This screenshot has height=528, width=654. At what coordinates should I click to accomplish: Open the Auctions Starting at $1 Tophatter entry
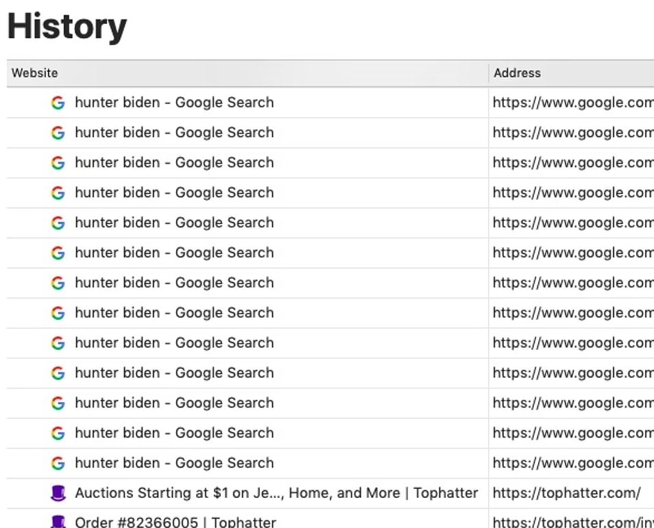click(276, 493)
